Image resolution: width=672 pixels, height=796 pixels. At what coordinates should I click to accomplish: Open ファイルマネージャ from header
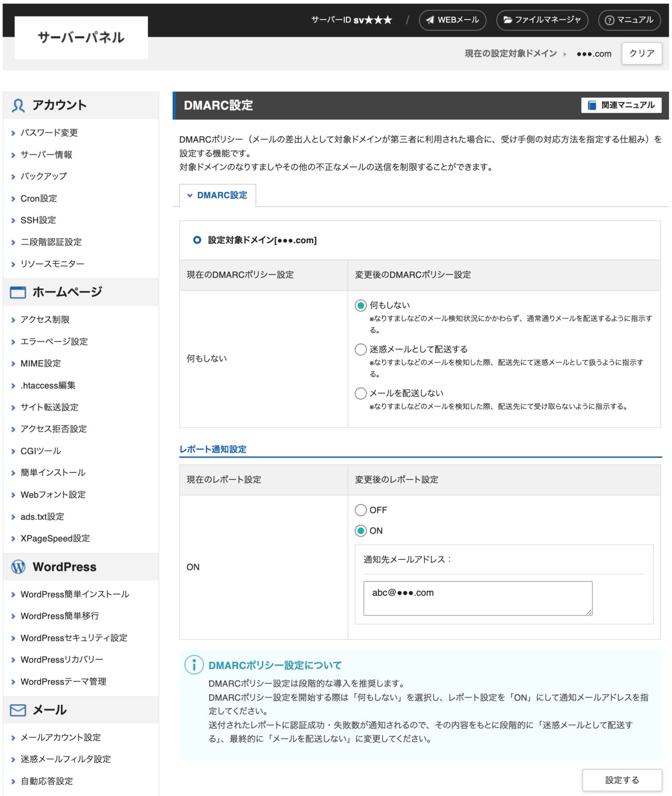point(542,20)
